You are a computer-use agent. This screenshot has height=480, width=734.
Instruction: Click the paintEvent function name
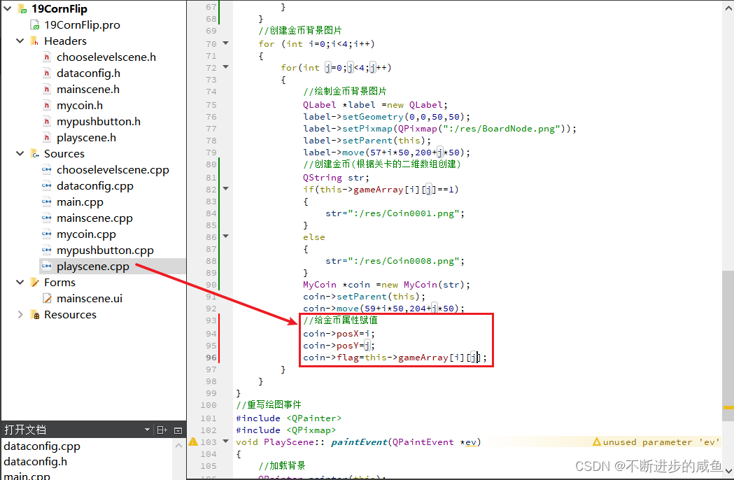point(359,442)
